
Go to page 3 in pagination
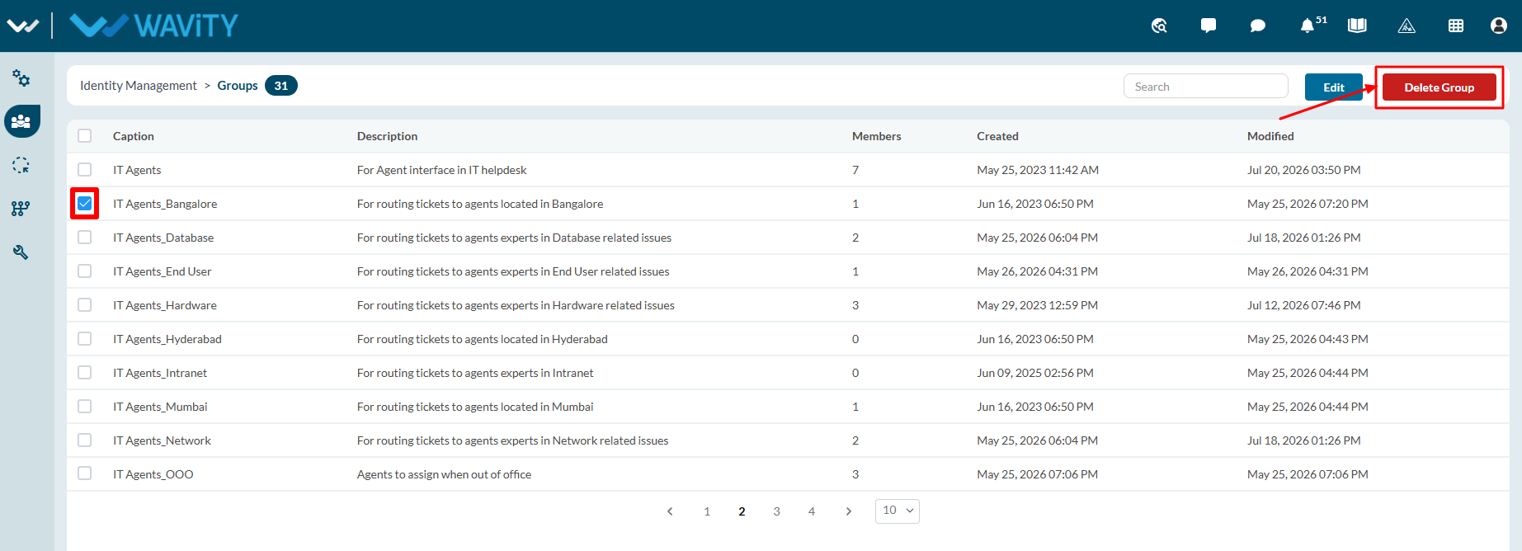pos(776,511)
